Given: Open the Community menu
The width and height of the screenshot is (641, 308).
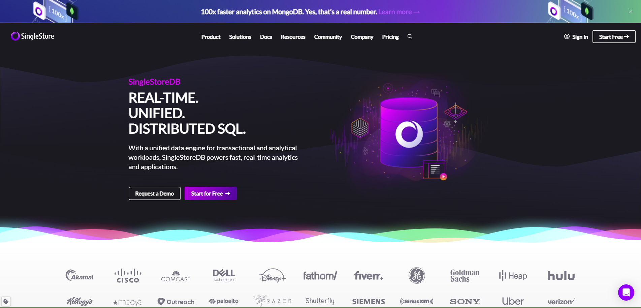Looking at the screenshot, I should 328,37.
